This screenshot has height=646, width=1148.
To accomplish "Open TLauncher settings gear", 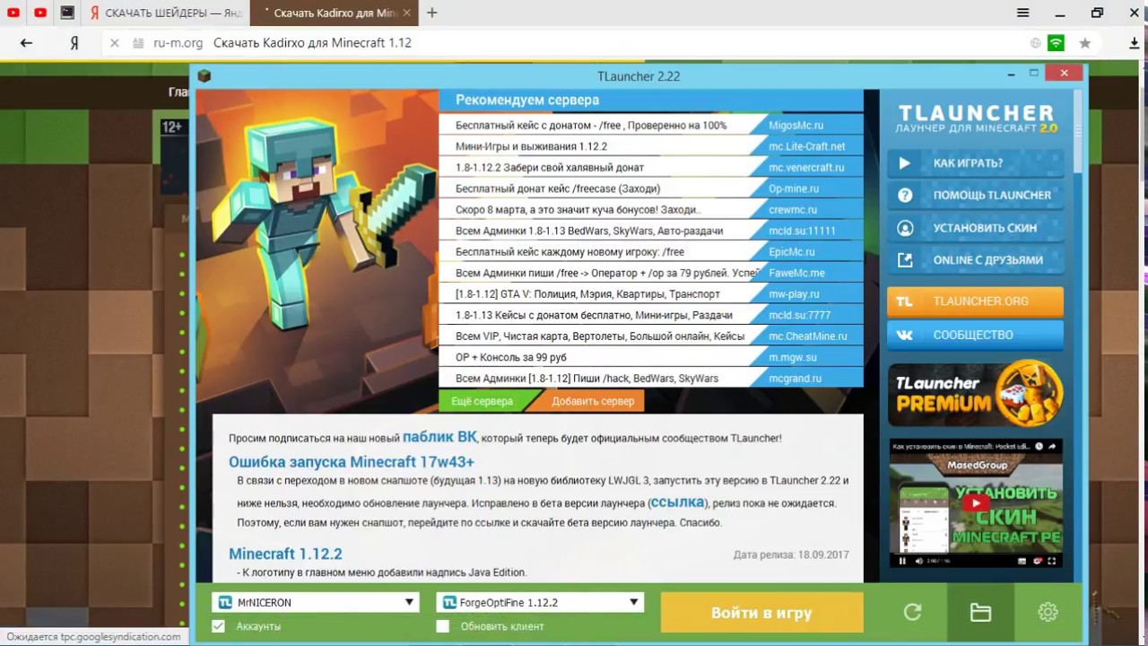I will click(x=1048, y=612).
